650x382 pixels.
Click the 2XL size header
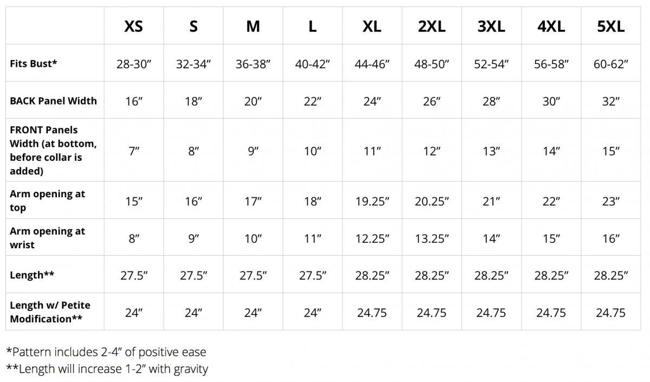432,26
